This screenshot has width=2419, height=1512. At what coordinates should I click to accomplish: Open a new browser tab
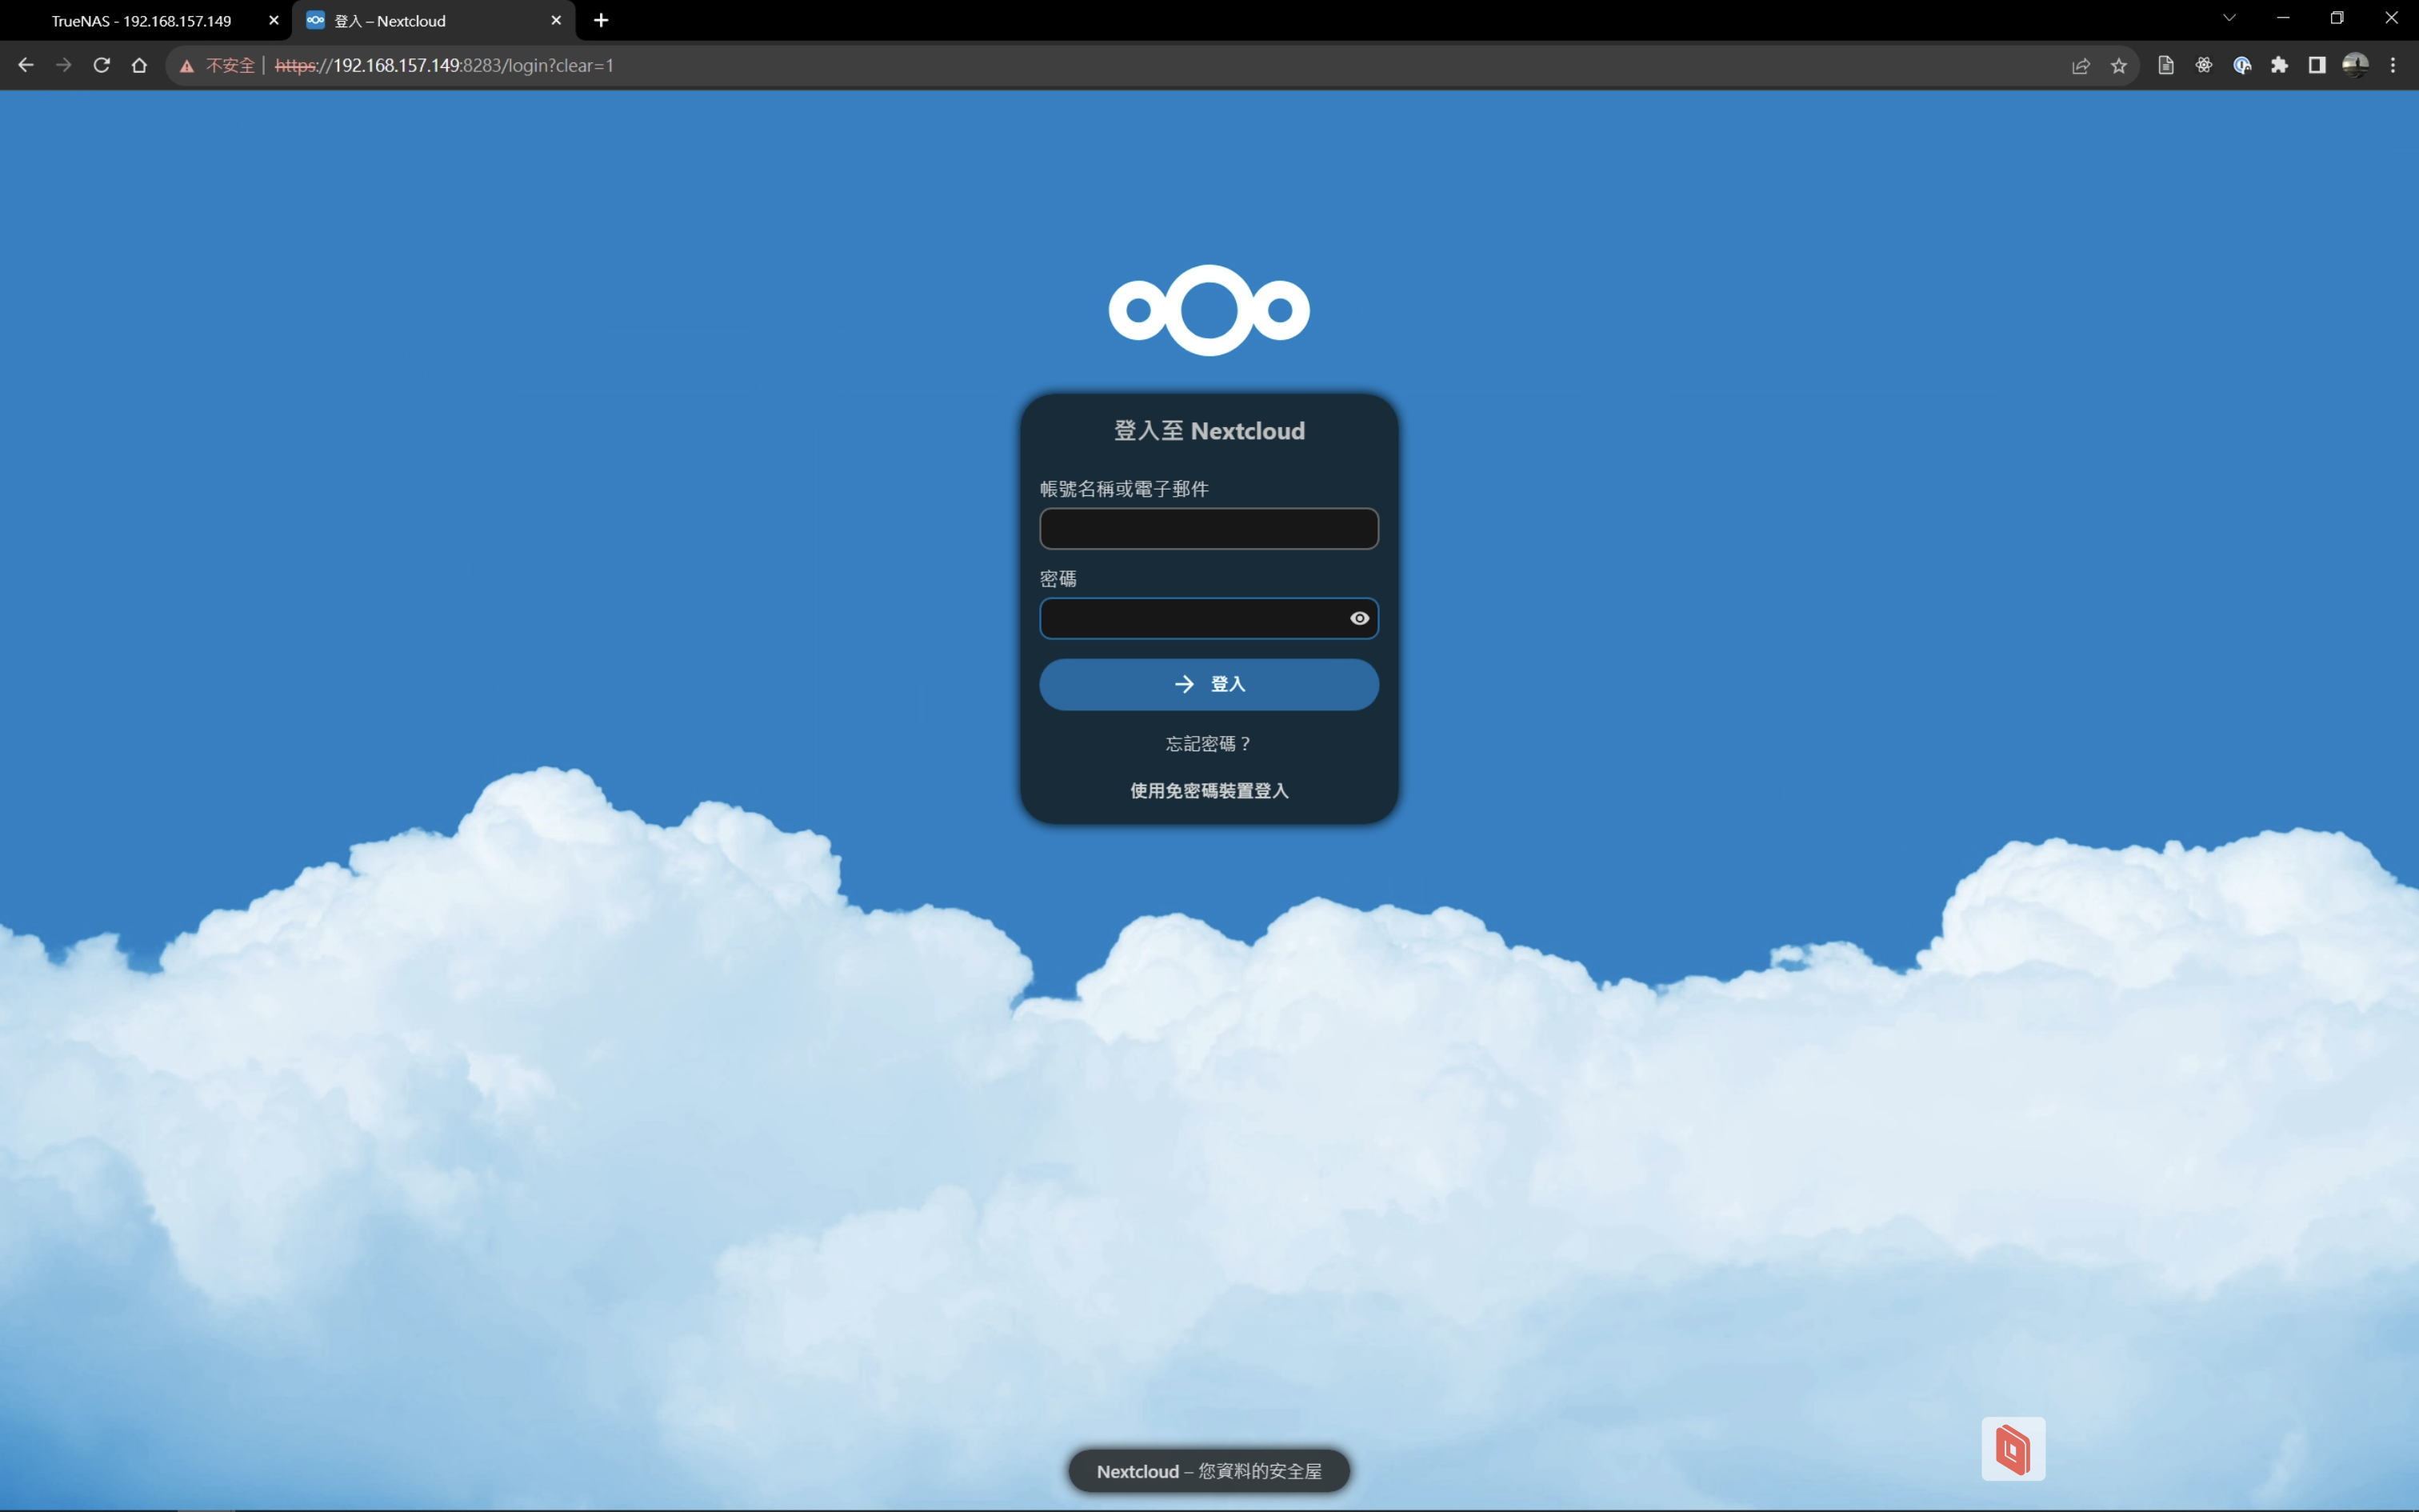[601, 20]
